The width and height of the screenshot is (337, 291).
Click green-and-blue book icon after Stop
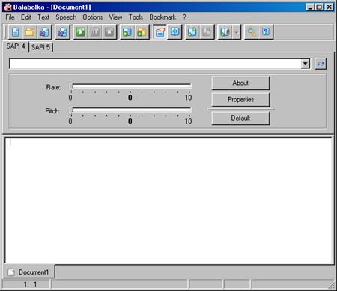tap(127, 32)
